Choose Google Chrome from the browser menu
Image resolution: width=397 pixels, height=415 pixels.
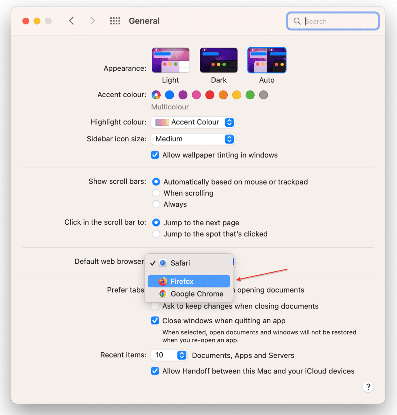[189, 294]
